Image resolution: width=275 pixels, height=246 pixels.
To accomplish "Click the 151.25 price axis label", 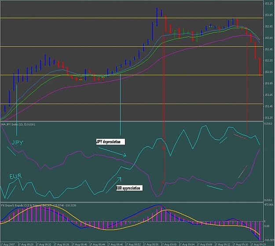I will click(269, 118).
